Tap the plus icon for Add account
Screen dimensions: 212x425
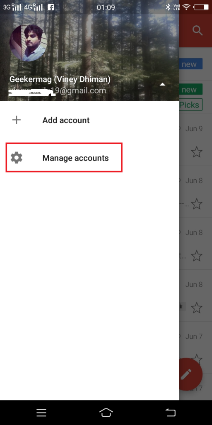17,120
